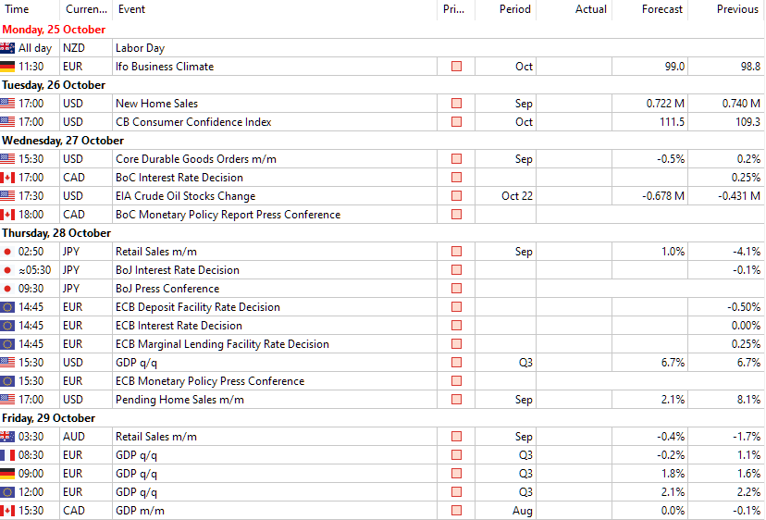The image size is (766, 520).
Task: Click priority marker for Core Durable Goods Orders
Action: pos(456,159)
